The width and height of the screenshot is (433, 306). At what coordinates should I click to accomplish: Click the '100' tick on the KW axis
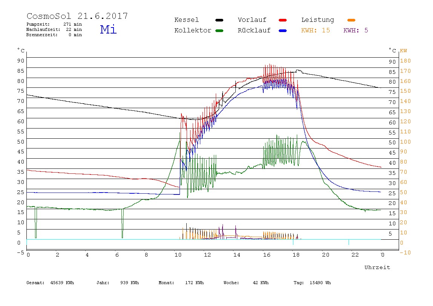click(x=405, y=142)
